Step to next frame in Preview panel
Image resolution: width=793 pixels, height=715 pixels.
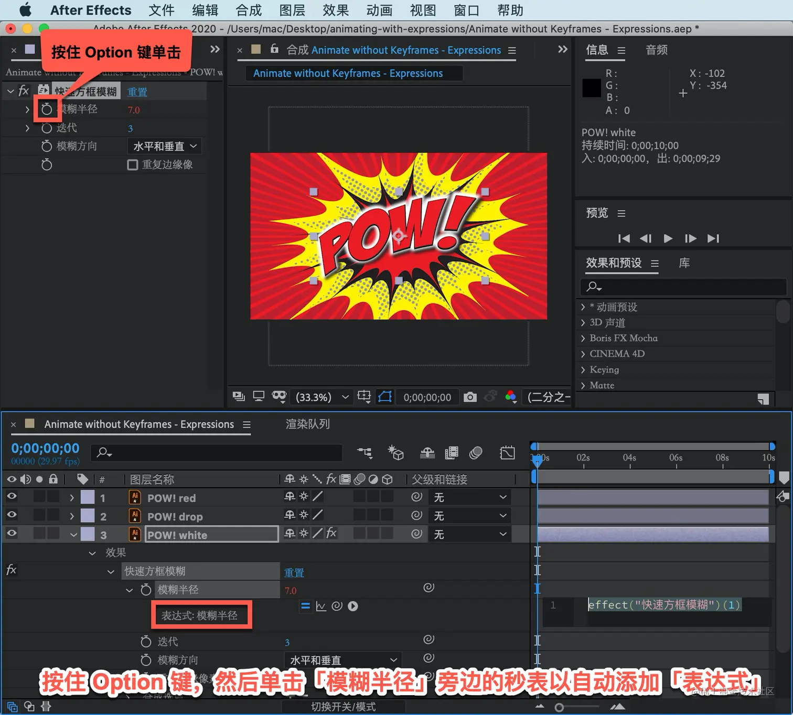click(691, 239)
